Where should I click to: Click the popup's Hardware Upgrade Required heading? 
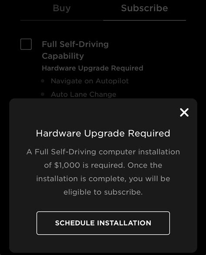[x=103, y=134]
